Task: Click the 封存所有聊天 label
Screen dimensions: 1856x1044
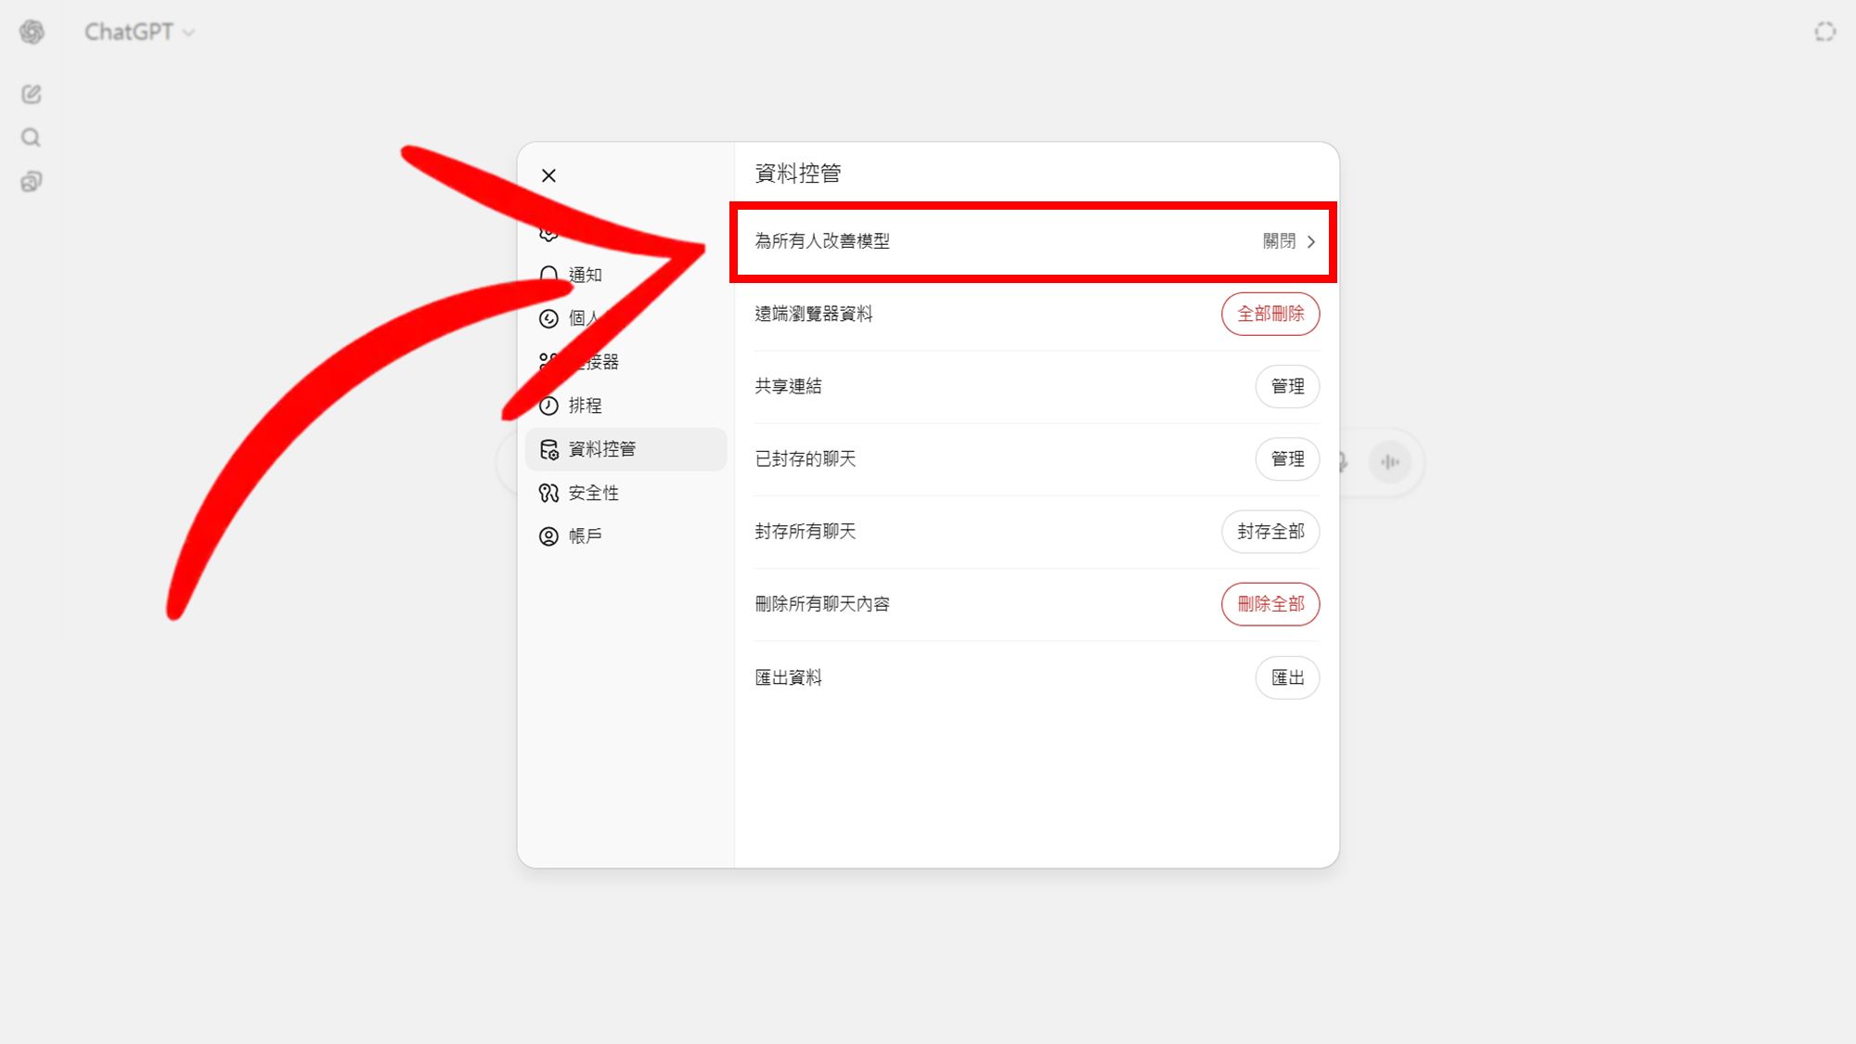Action: pyautogui.click(x=806, y=531)
